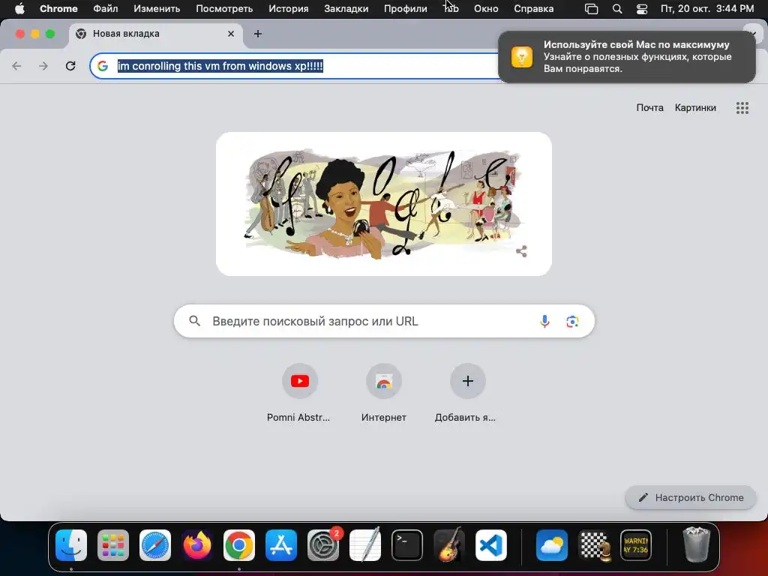This screenshot has height=576, width=768.
Task: Open the Weather app in the dock
Action: tap(552, 545)
